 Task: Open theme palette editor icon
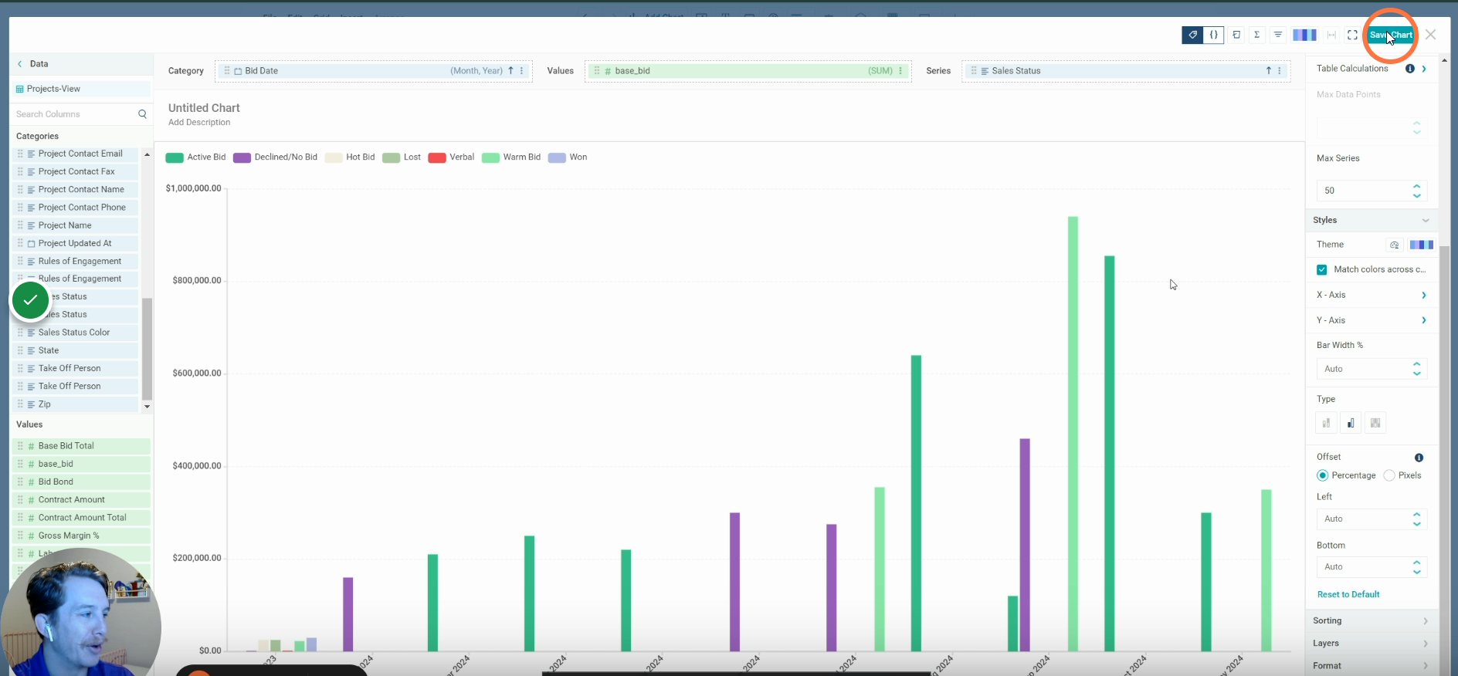(1395, 245)
